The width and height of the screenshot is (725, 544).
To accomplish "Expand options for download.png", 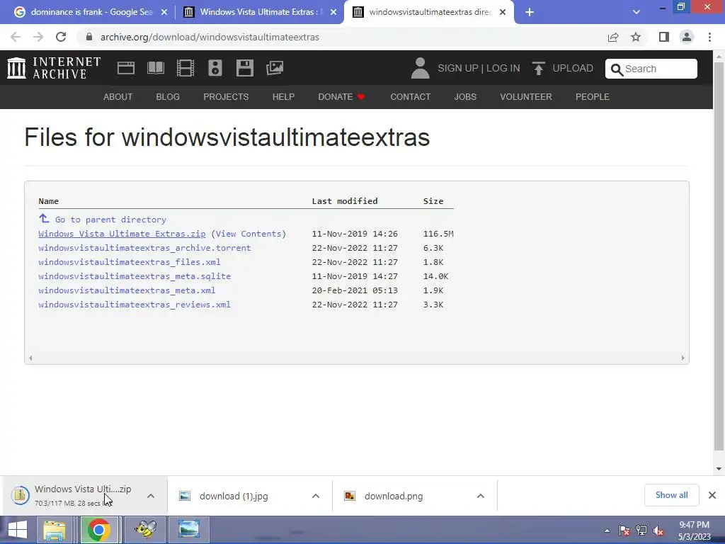I will [481, 496].
